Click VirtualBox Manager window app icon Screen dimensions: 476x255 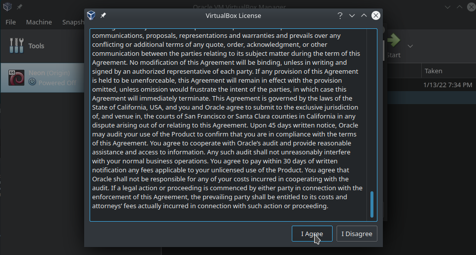click(x=7, y=6)
